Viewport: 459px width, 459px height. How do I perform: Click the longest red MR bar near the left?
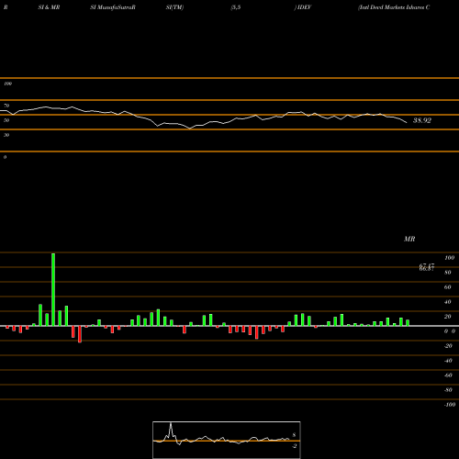coord(80,334)
